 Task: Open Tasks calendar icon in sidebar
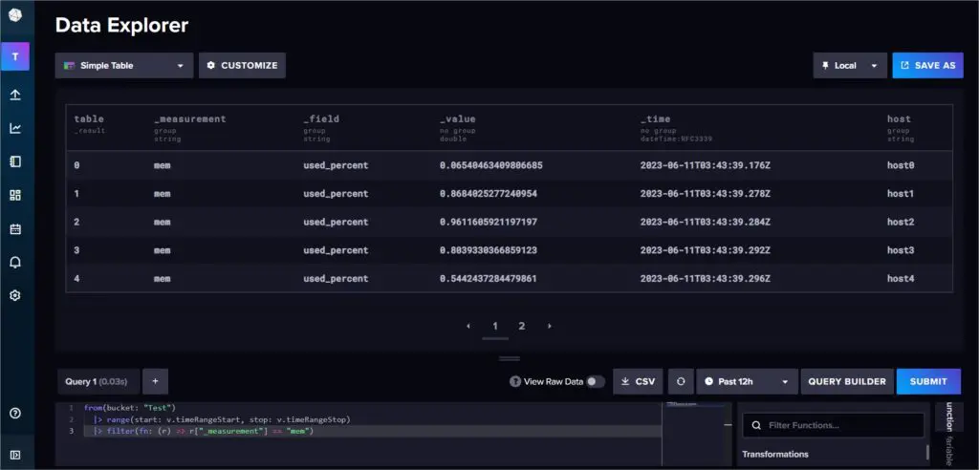click(x=15, y=228)
